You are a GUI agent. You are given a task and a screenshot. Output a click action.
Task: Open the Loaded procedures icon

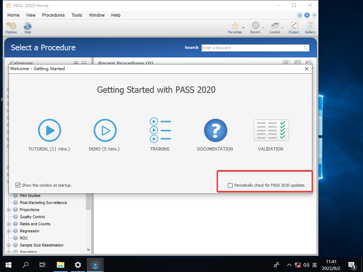[x=275, y=28]
